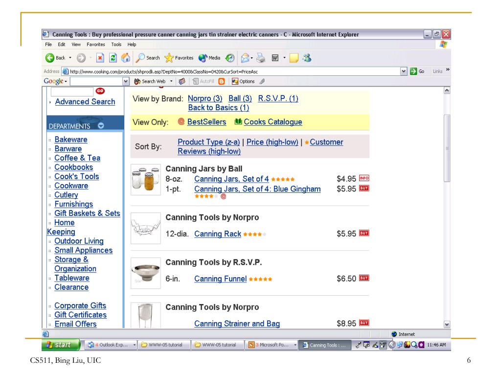The width and height of the screenshot is (501, 376).
Task: Click the Google toolbar AutoFill button
Action: 203,82
